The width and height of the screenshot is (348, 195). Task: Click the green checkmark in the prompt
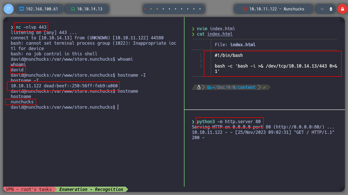coord(264,87)
